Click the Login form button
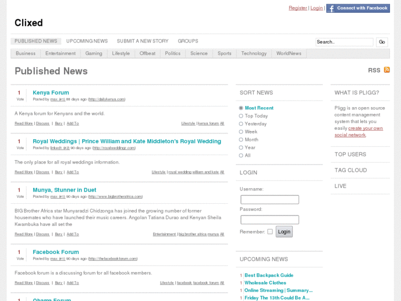This screenshot has height=301, width=401. coord(284,231)
